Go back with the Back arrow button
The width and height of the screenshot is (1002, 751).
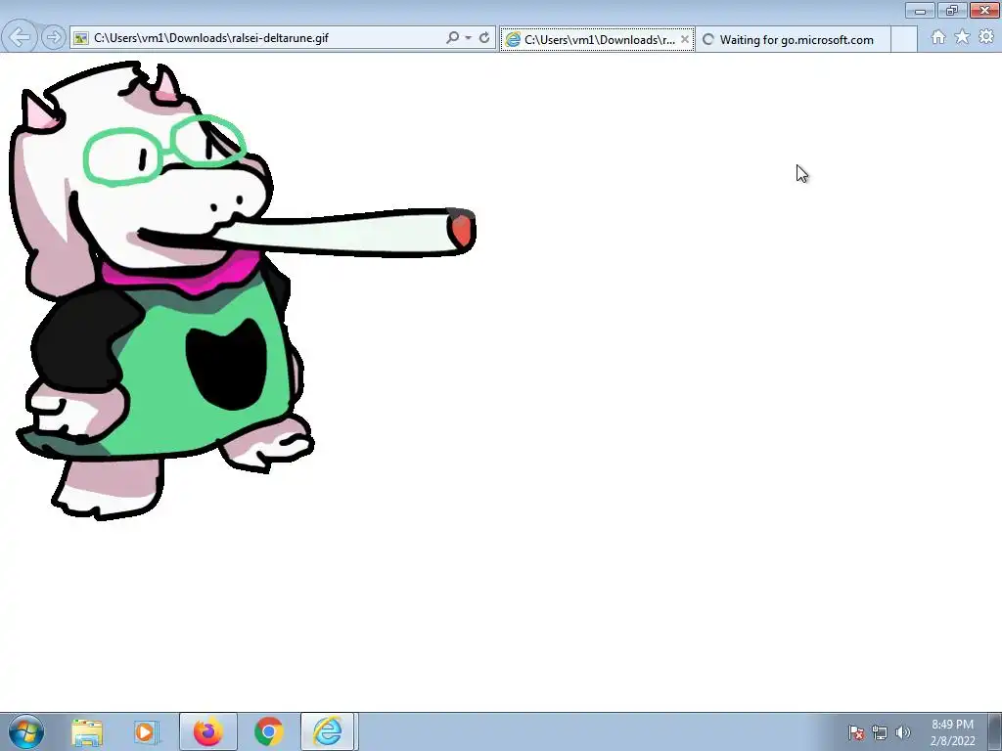18,37
